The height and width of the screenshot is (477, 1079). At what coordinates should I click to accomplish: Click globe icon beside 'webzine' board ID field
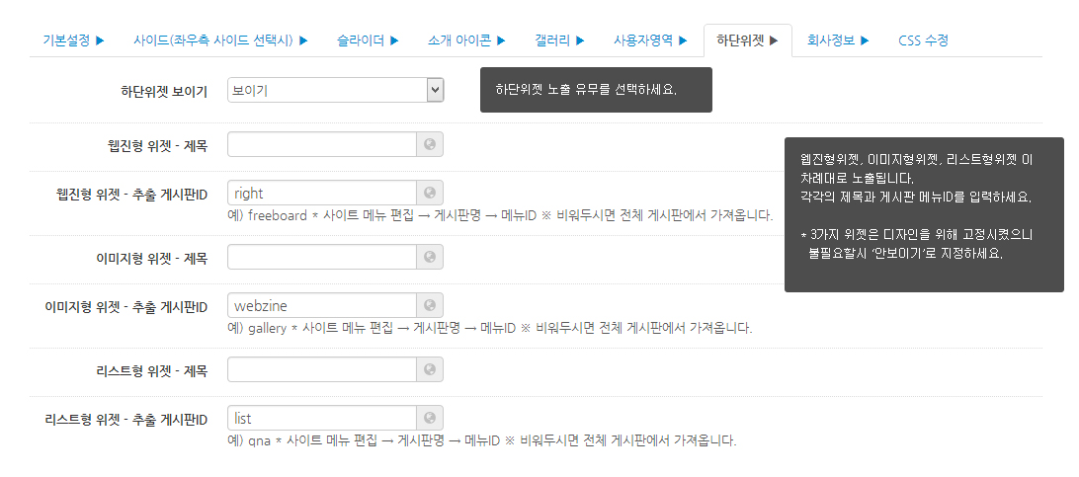click(x=430, y=305)
